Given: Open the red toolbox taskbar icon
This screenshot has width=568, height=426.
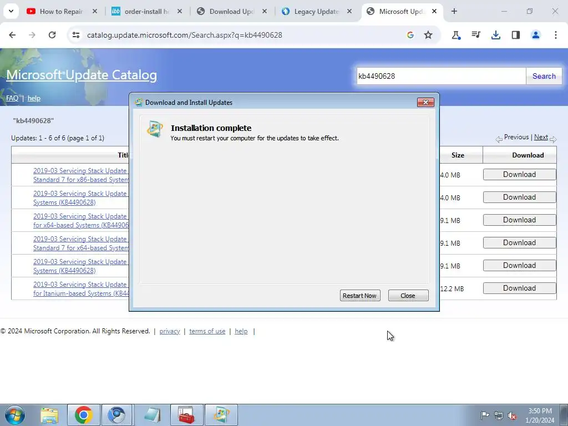Looking at the screenshot, I should pos(186,415).
